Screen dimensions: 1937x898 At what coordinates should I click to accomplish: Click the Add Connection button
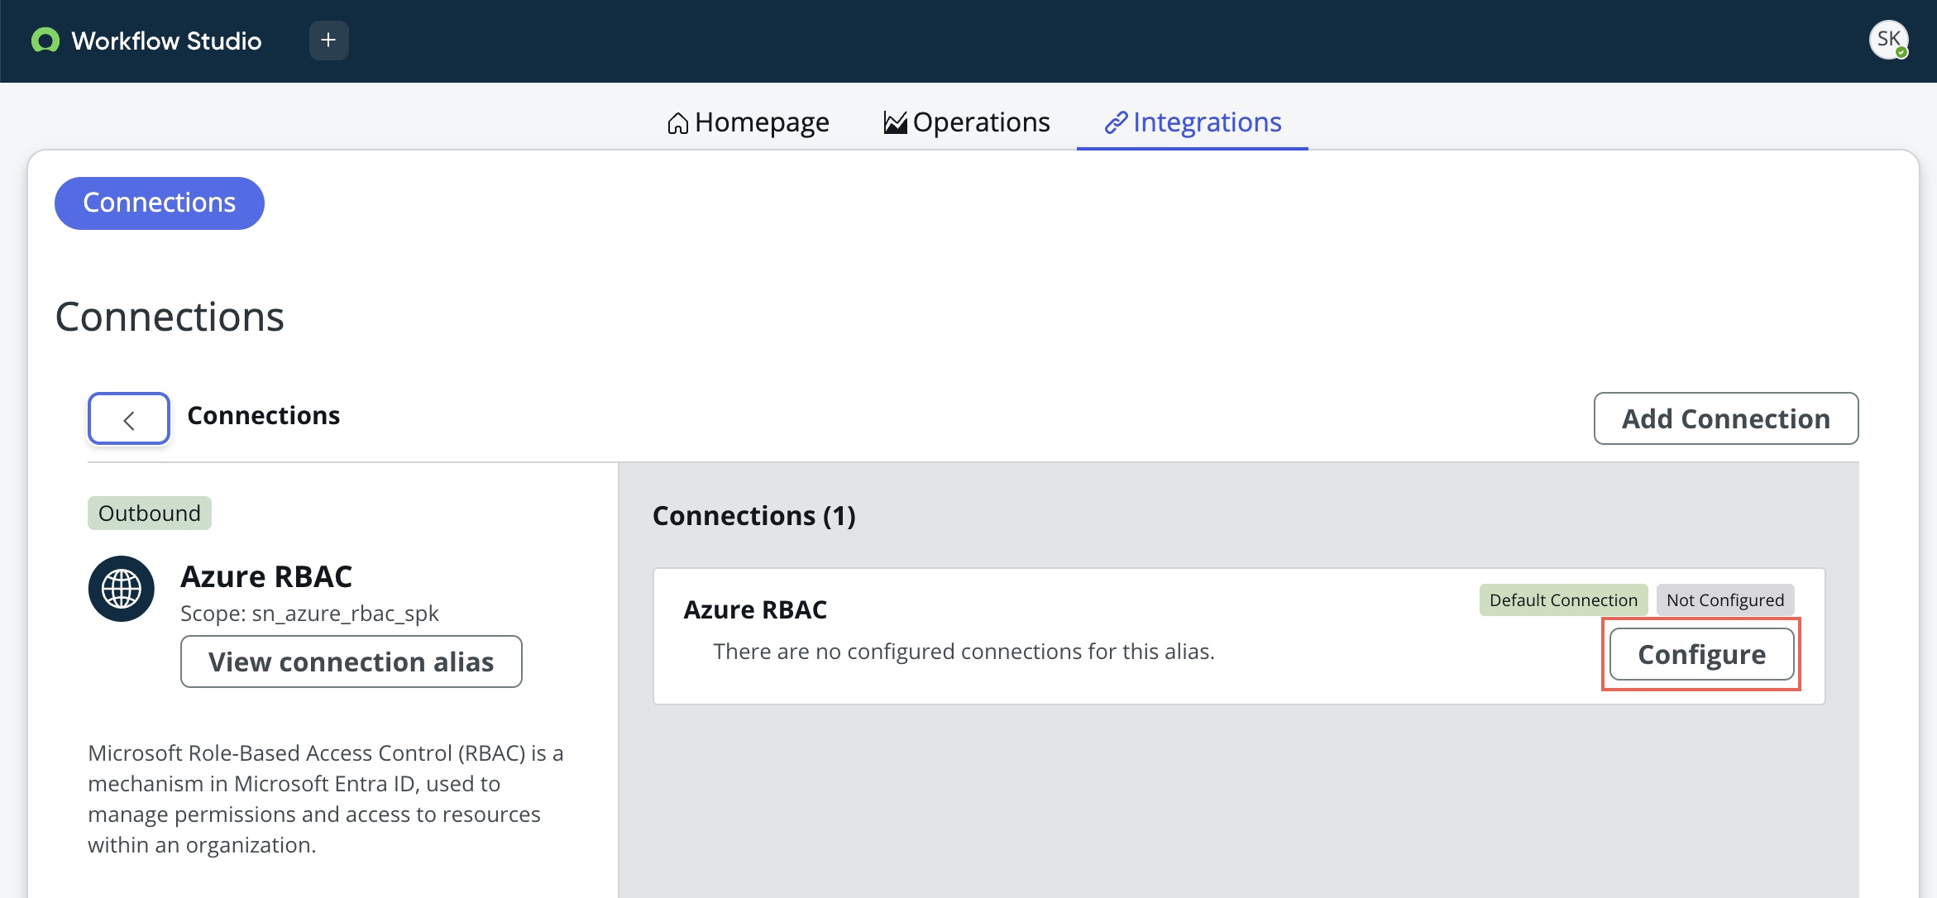tap(1726, 418)
